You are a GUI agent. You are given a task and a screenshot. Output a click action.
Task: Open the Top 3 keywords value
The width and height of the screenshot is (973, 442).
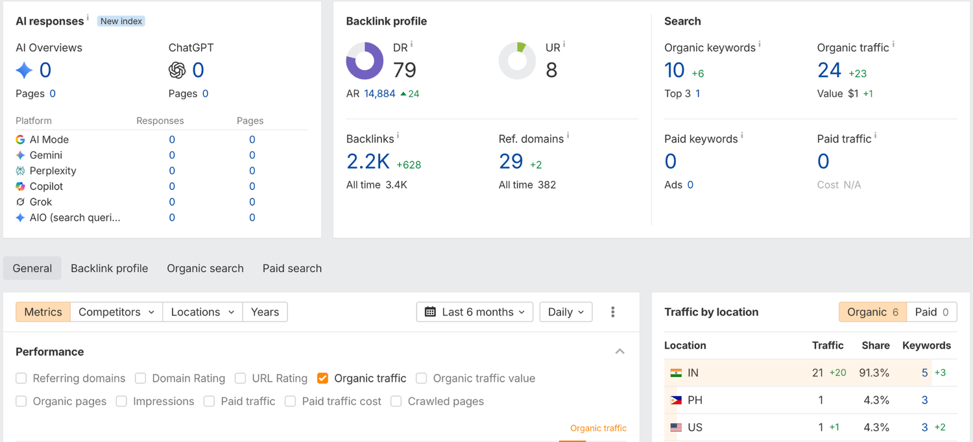pos(697,93)
